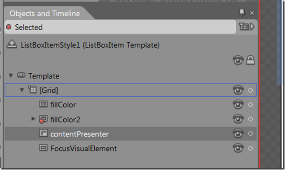The image size is (285, 170).
Task: Hide the fillColor layer using eye icon
Action: point(238,105)
